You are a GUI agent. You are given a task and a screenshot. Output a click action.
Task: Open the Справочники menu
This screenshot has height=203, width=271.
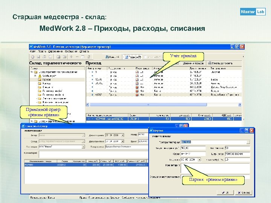[55, 51]
